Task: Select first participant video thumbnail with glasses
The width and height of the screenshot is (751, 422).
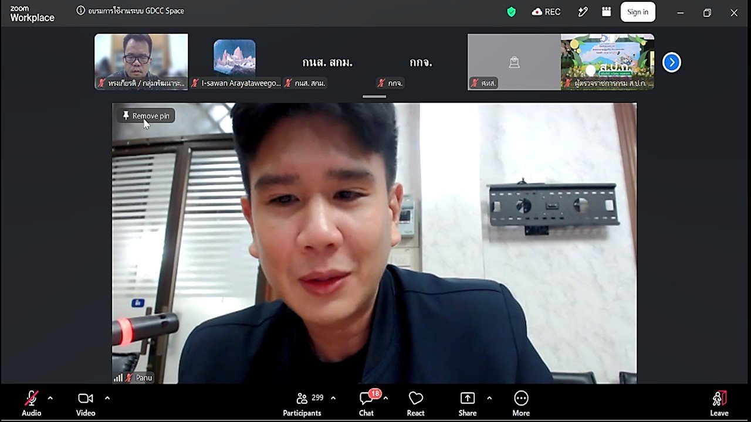Action: [x=141, y=62]
